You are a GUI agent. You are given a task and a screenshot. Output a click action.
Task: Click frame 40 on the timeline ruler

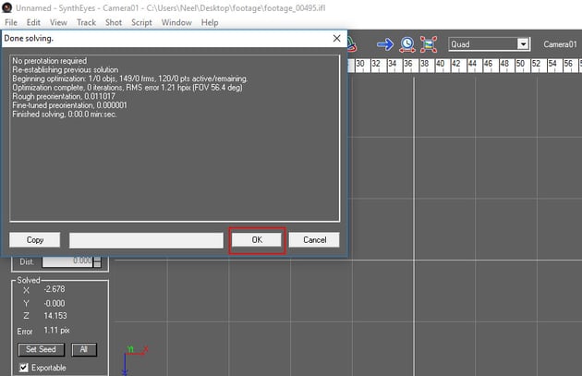pyautogui.click(x=441, y=64)
